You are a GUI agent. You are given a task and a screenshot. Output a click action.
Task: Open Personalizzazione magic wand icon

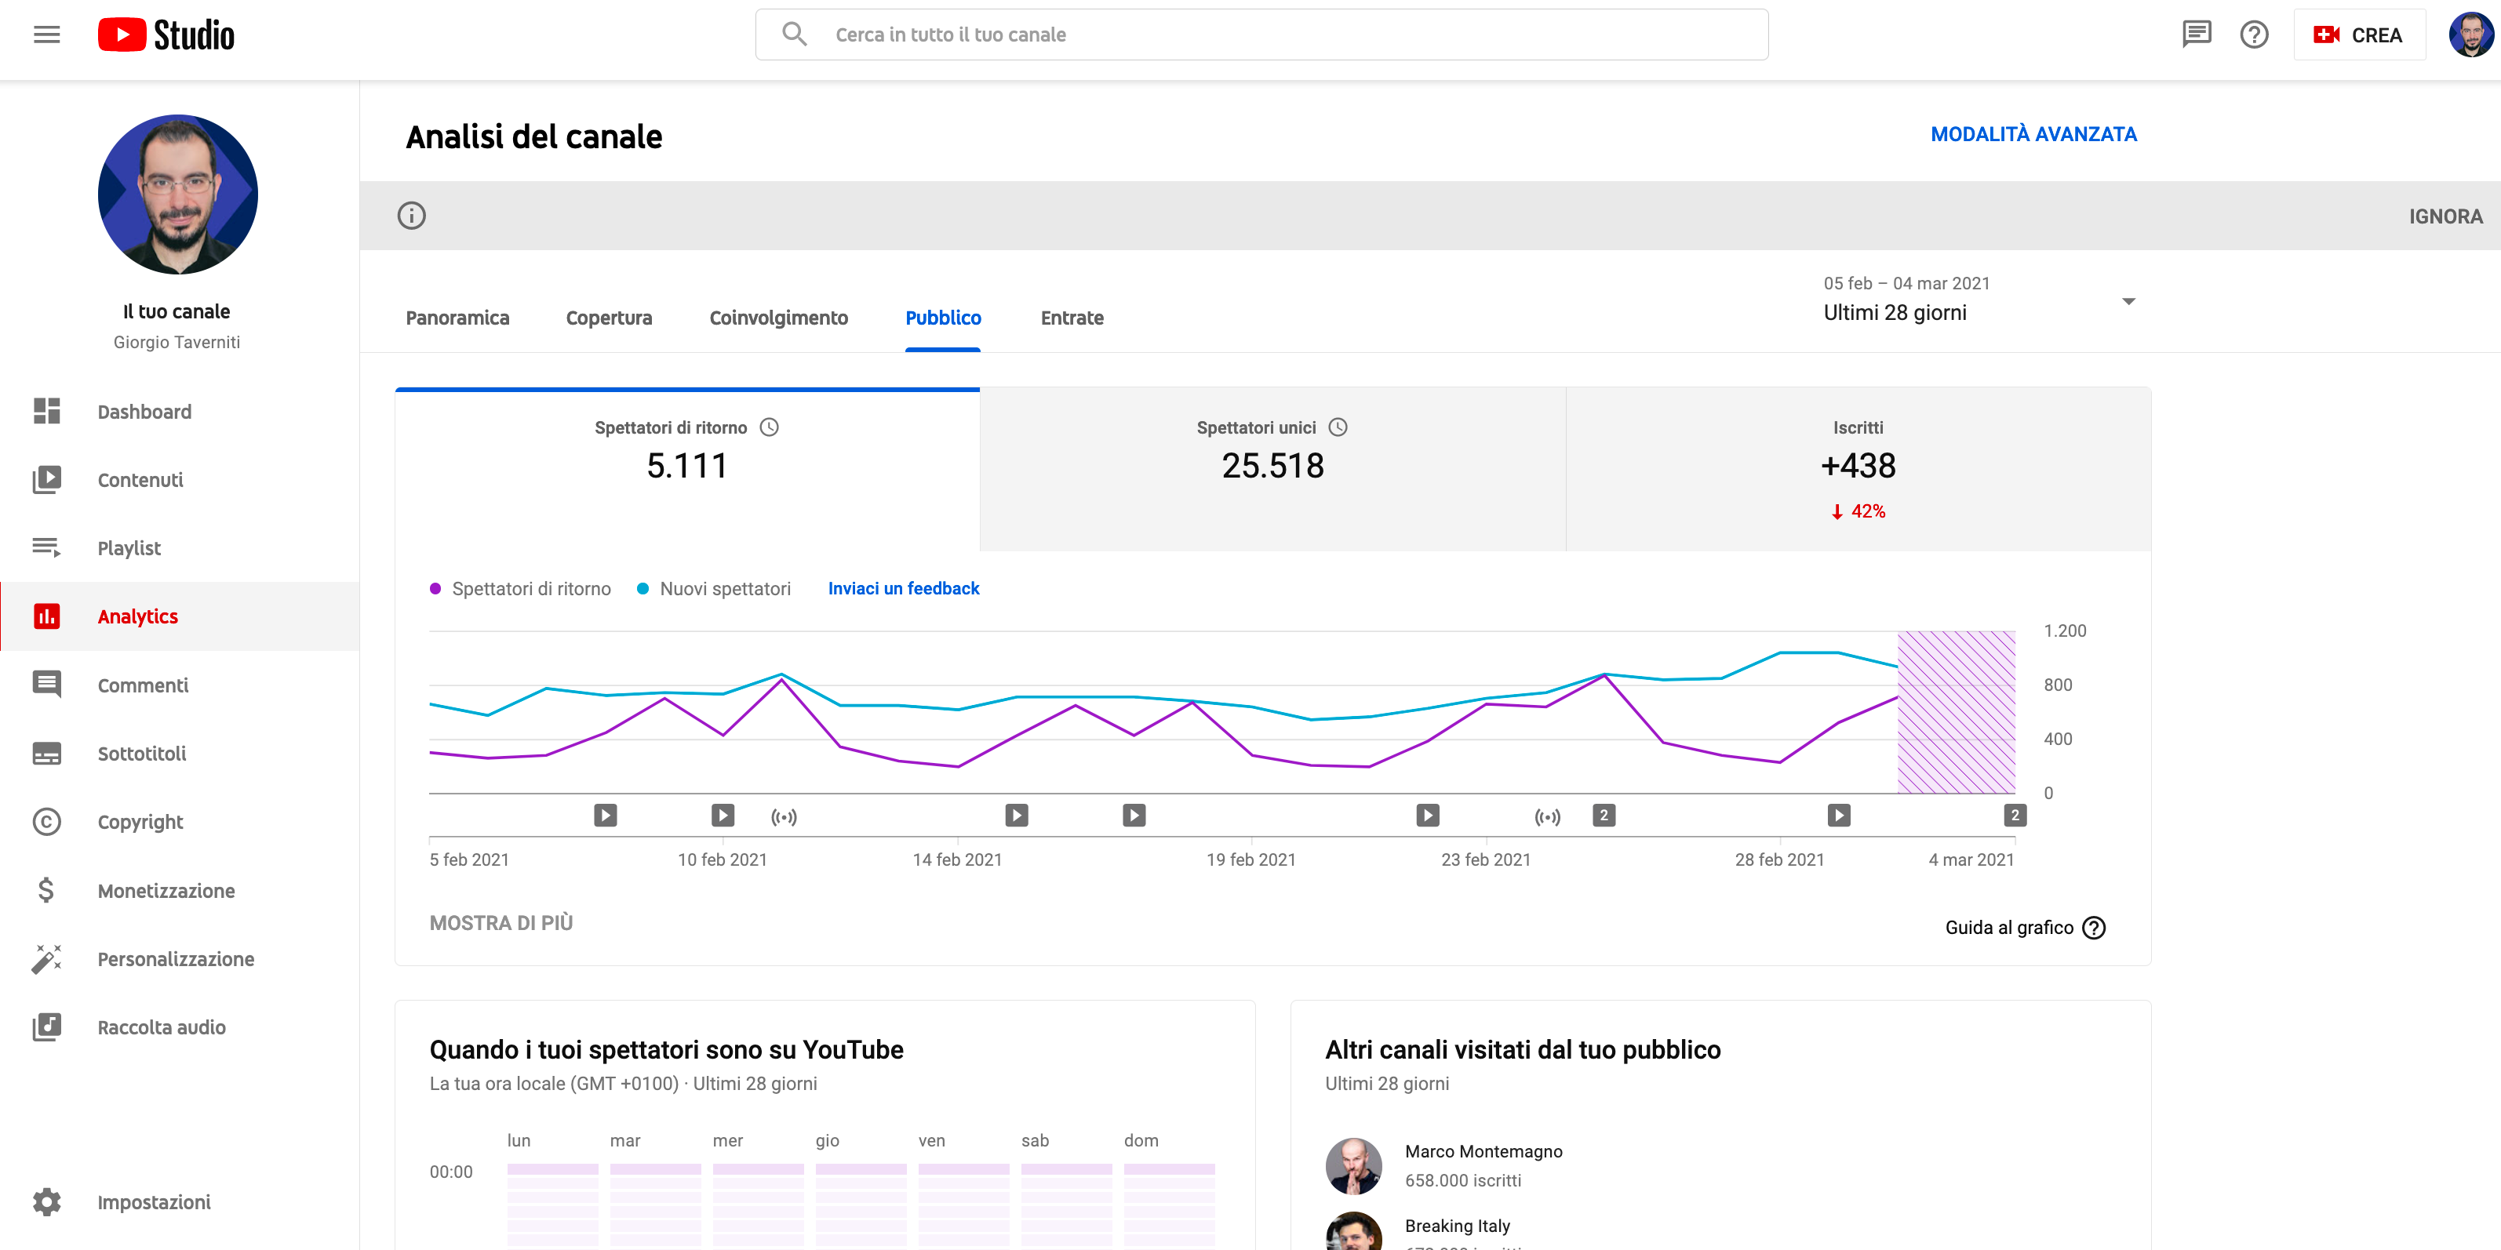pyautogui.click(x=46, y=959)
